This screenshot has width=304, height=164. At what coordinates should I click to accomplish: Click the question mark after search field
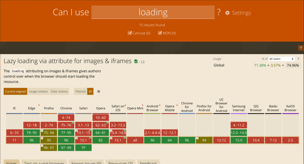tap(219, 12)
